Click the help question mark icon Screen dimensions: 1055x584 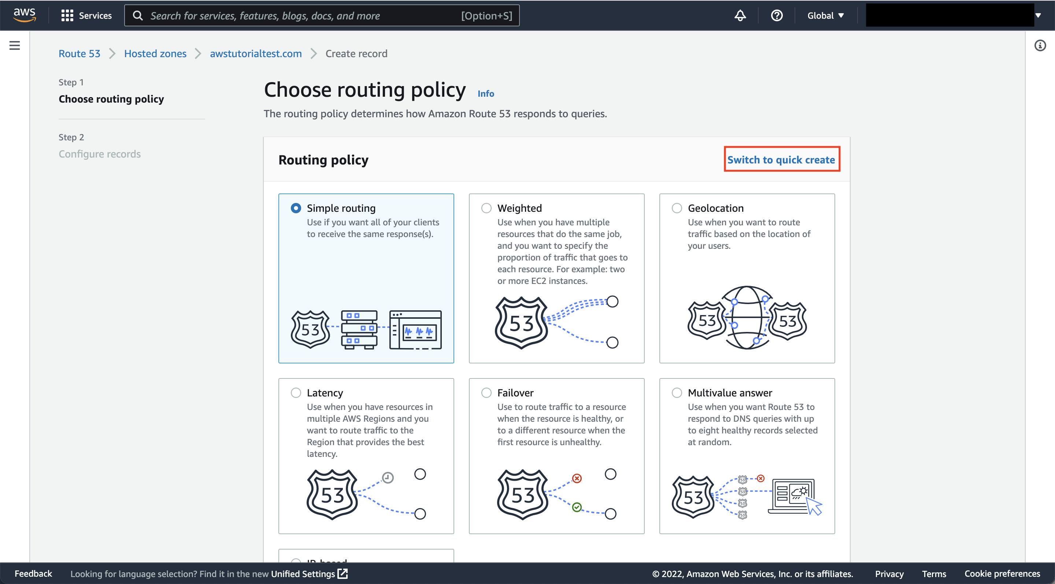coord(777,15)
